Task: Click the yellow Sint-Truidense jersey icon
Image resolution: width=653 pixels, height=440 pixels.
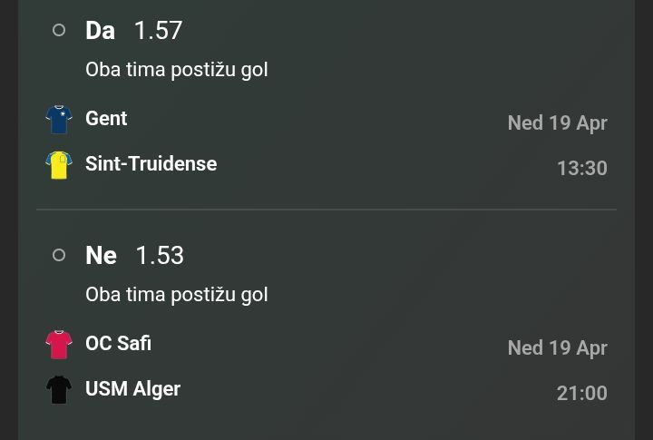Action: coord(59,165)
